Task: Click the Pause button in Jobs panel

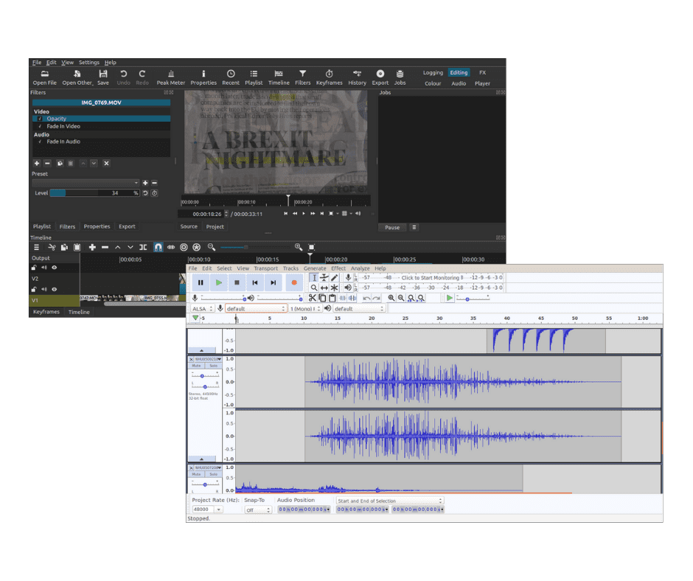Action: (392, 227)
